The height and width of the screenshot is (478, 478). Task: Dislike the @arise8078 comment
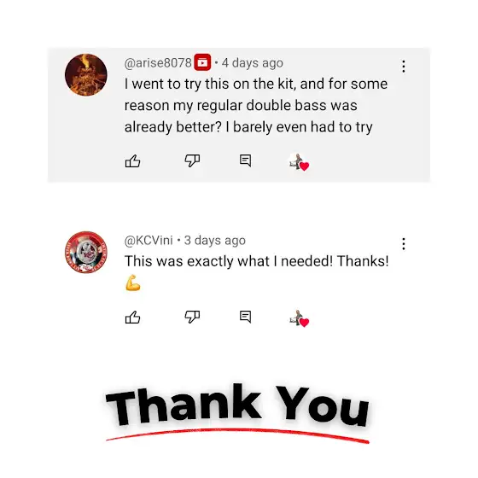192,160
